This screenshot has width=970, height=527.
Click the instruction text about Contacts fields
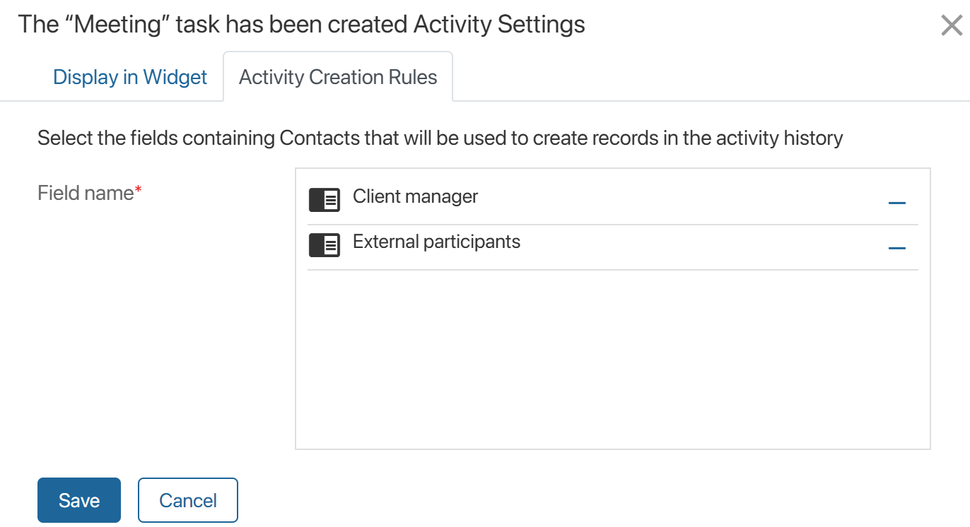coord(440,137)
